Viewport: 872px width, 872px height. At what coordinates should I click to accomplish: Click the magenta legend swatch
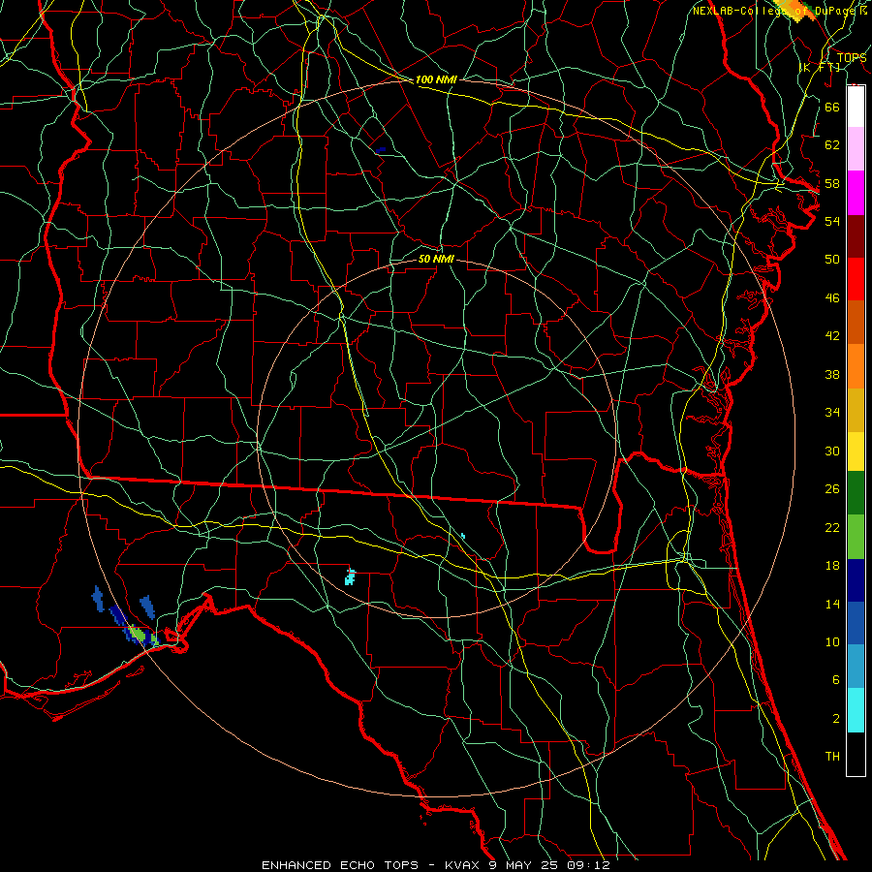tap(856, 193)
